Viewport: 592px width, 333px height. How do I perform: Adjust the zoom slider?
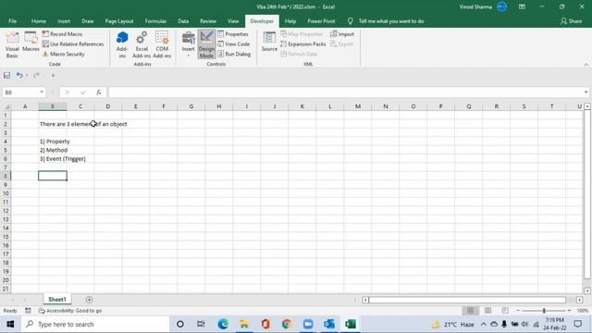tap(544, 311)
